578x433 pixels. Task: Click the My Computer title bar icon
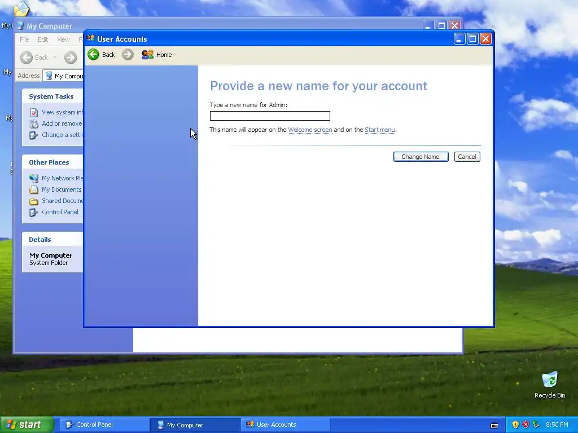coord(21,26)
